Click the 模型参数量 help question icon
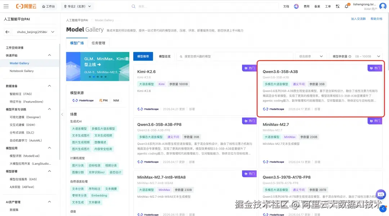 click(350, 56)
